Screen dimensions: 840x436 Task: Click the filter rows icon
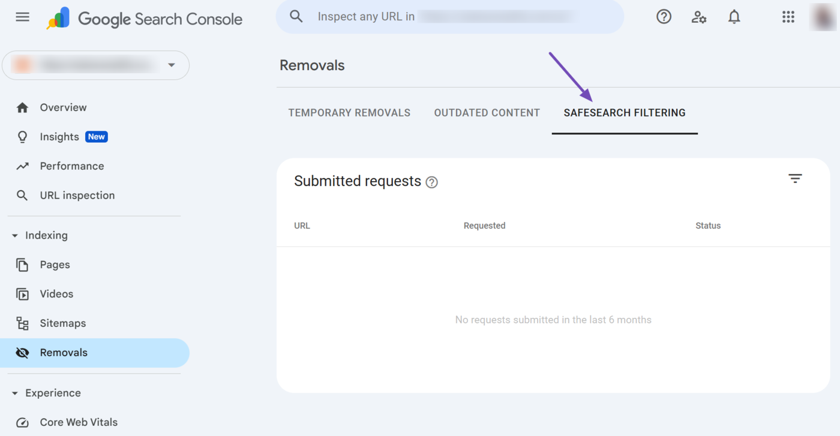pos(795,179)
